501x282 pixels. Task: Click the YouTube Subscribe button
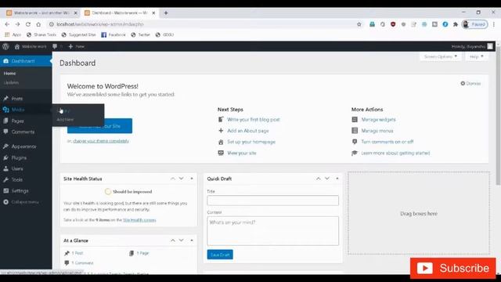[x=452, y=268]
